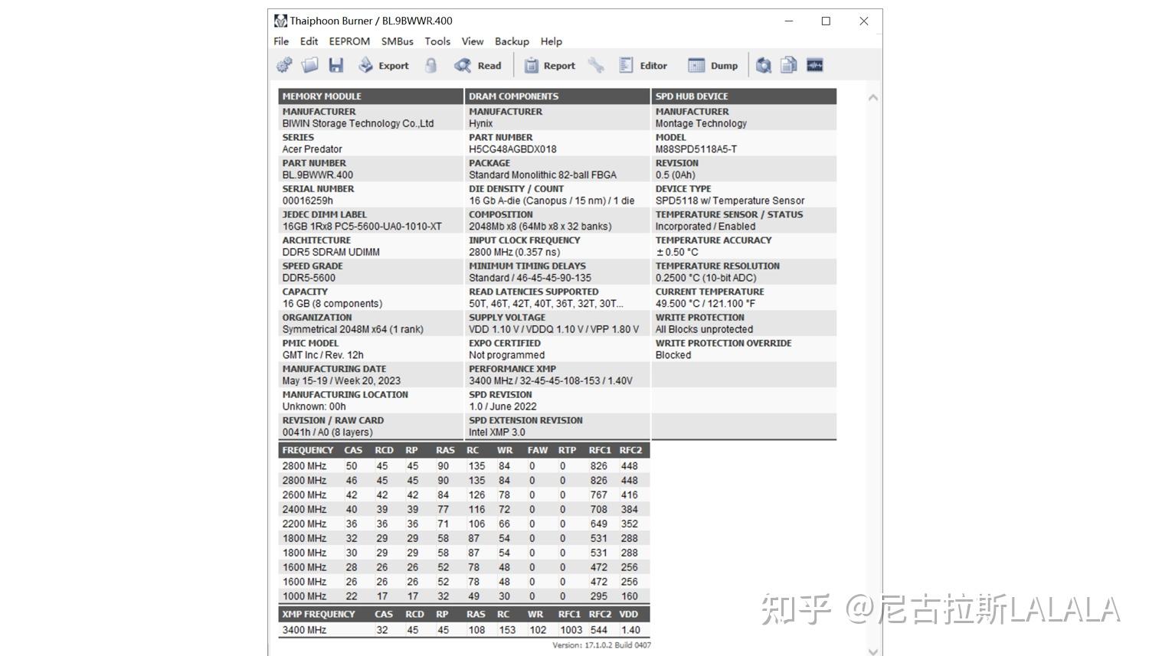The height and width of the screenshot is (656, 1149).
Task: Click the XMP FREQUENCY table header
Action: tap(319, 614)
